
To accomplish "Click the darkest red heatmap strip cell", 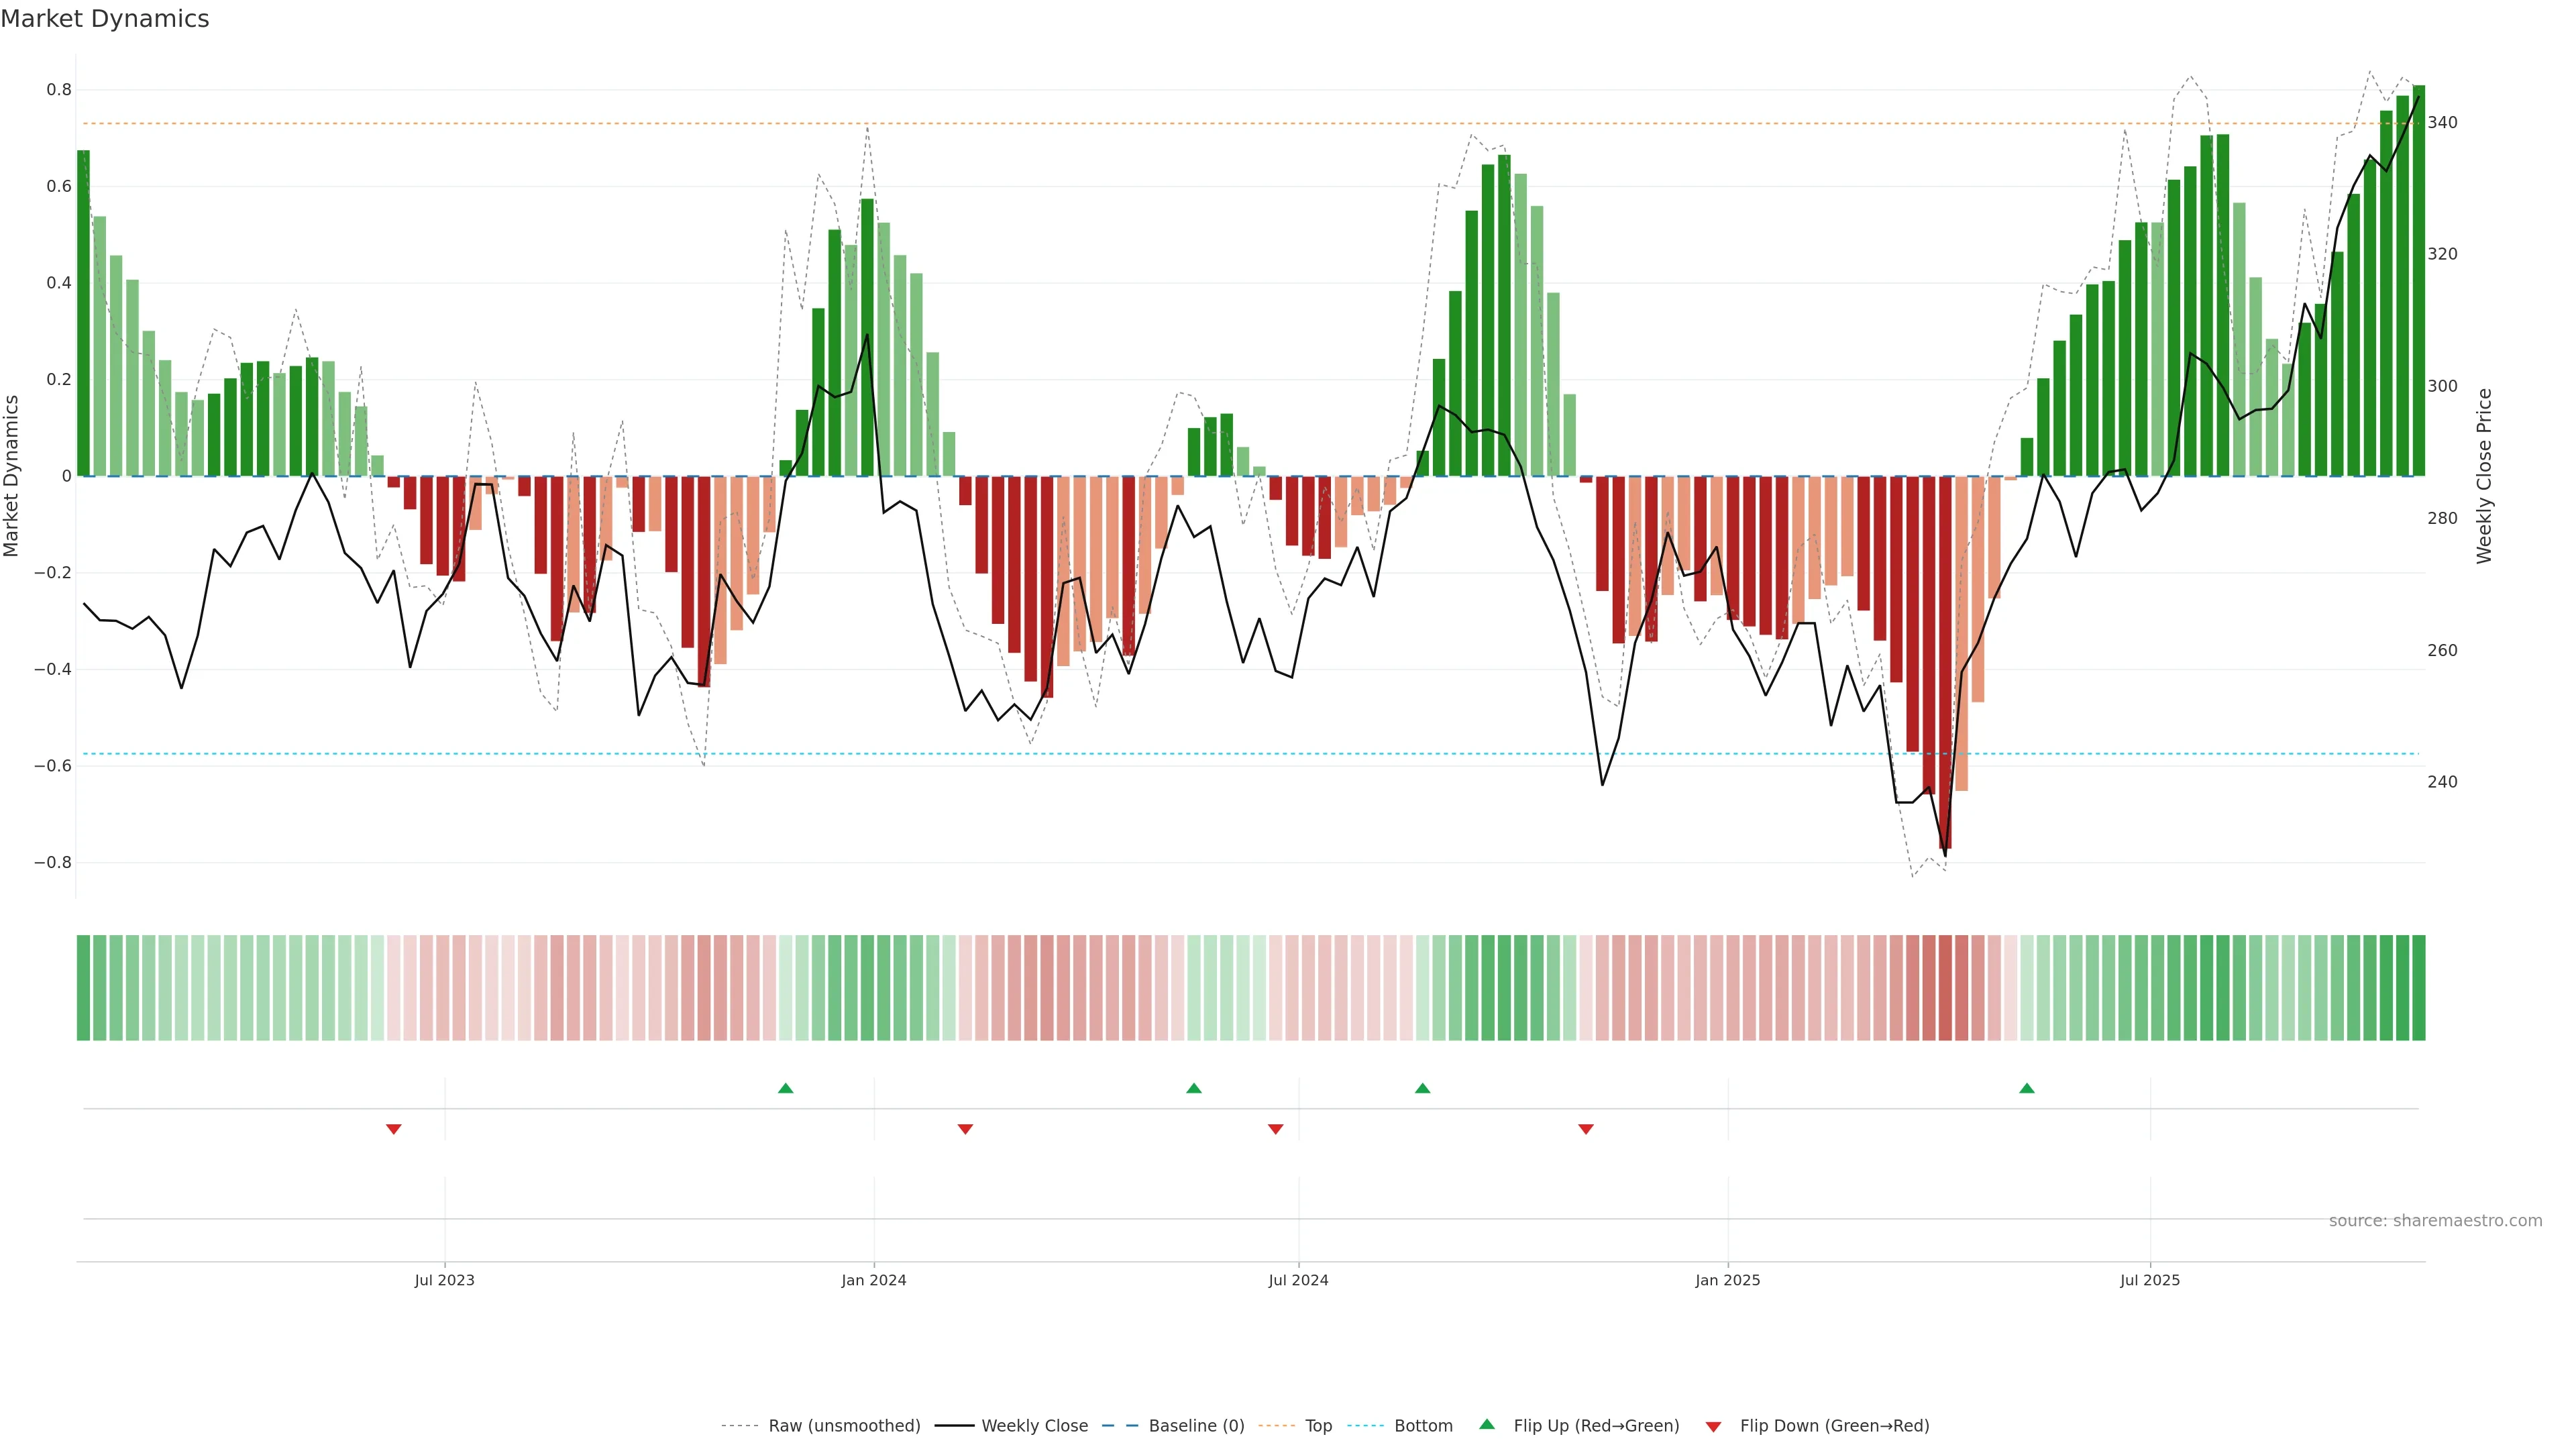I will 1945,988.
